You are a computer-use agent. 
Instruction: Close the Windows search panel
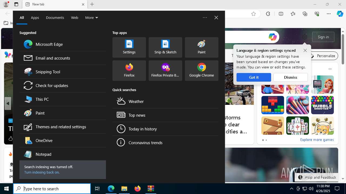216,18
